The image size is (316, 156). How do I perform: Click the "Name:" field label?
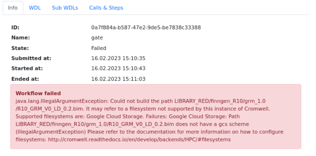pos(20,38)
